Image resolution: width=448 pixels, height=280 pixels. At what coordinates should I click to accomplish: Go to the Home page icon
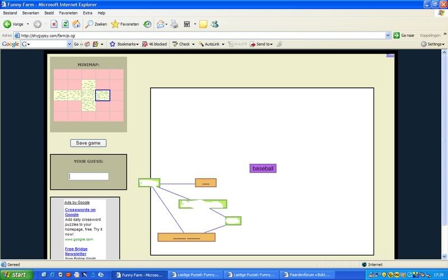(76, 24)
